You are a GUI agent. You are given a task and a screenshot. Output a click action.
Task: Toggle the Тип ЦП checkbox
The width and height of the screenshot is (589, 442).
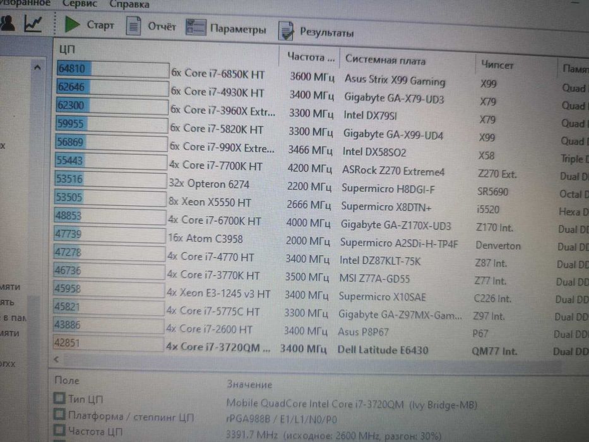click(59, 398)
